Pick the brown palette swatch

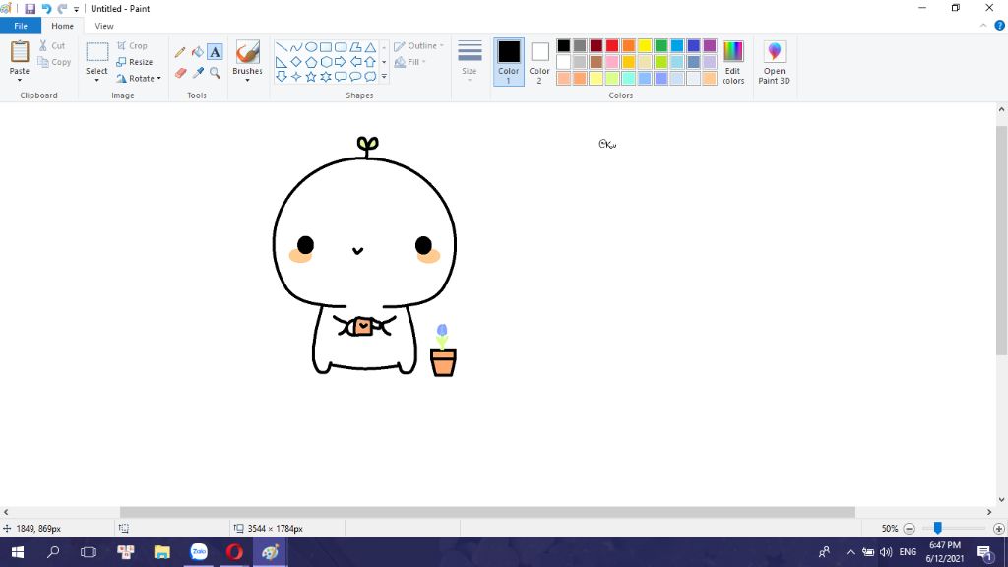pyautogui.click(x=596, y=62)
